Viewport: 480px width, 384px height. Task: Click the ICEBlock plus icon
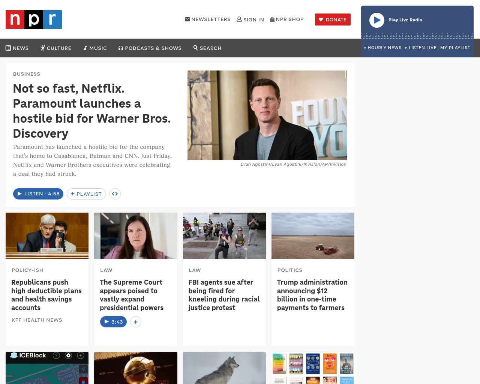pos(80,355)
